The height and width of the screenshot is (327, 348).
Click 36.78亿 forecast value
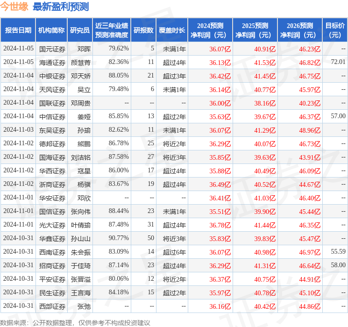[220, 225]
